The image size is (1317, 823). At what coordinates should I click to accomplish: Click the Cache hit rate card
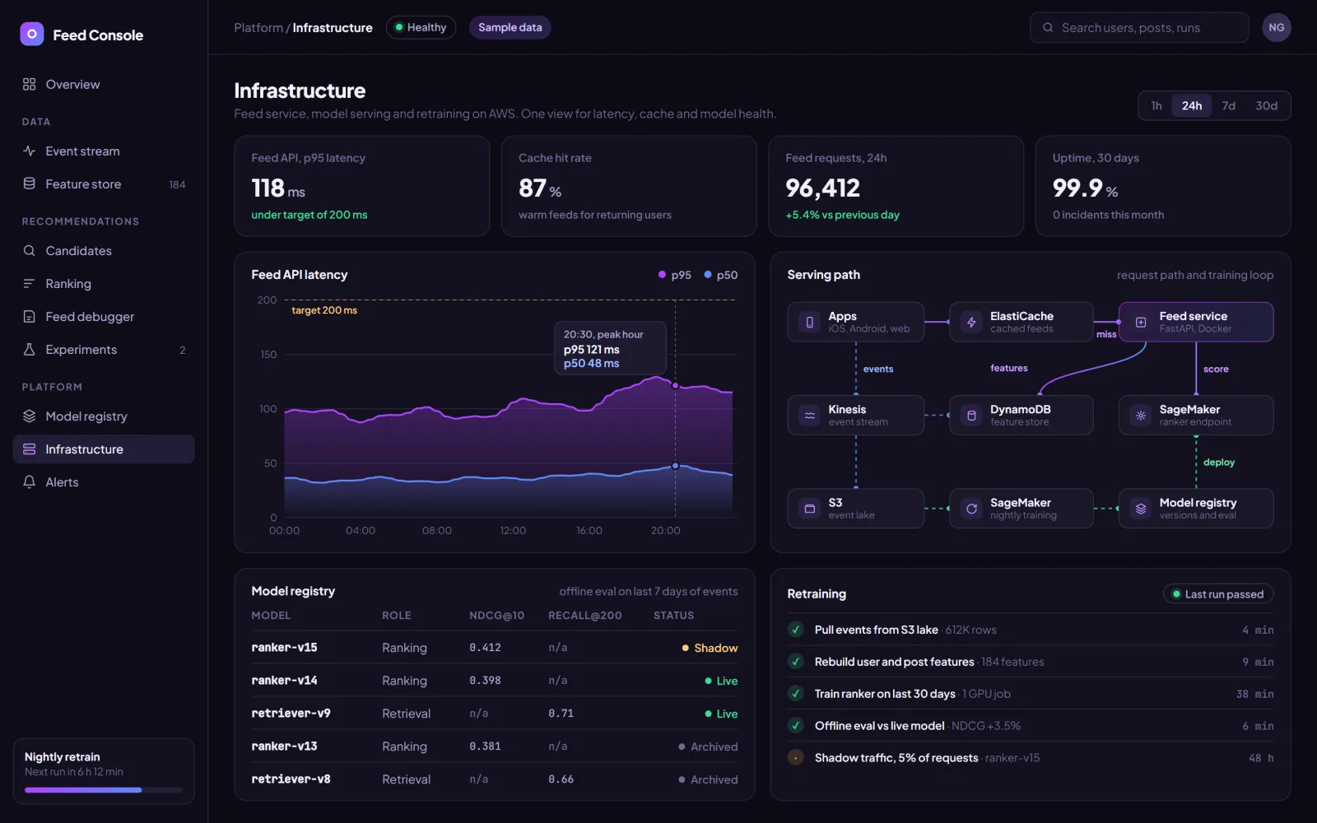click(x=629, y=186)
